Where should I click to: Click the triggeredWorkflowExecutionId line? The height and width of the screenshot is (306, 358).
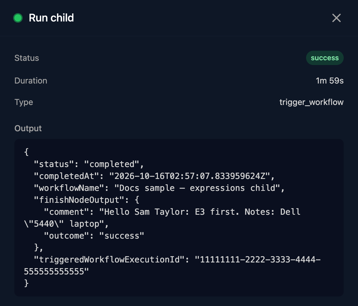177,259
